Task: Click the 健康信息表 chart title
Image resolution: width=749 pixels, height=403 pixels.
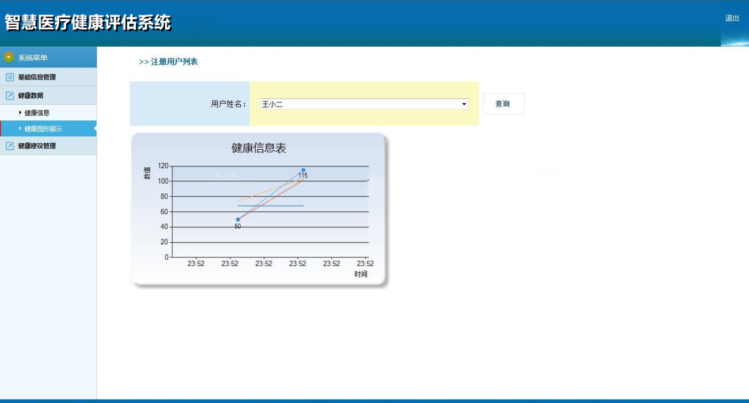Action: click(x=259, y=148)
